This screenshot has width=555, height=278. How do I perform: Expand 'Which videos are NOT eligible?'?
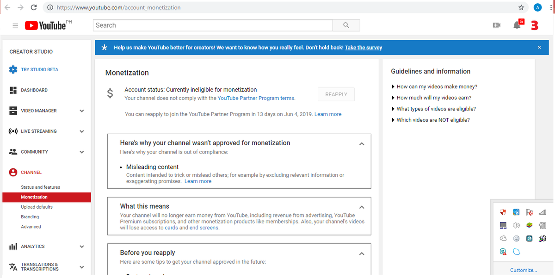pos(431,120)
